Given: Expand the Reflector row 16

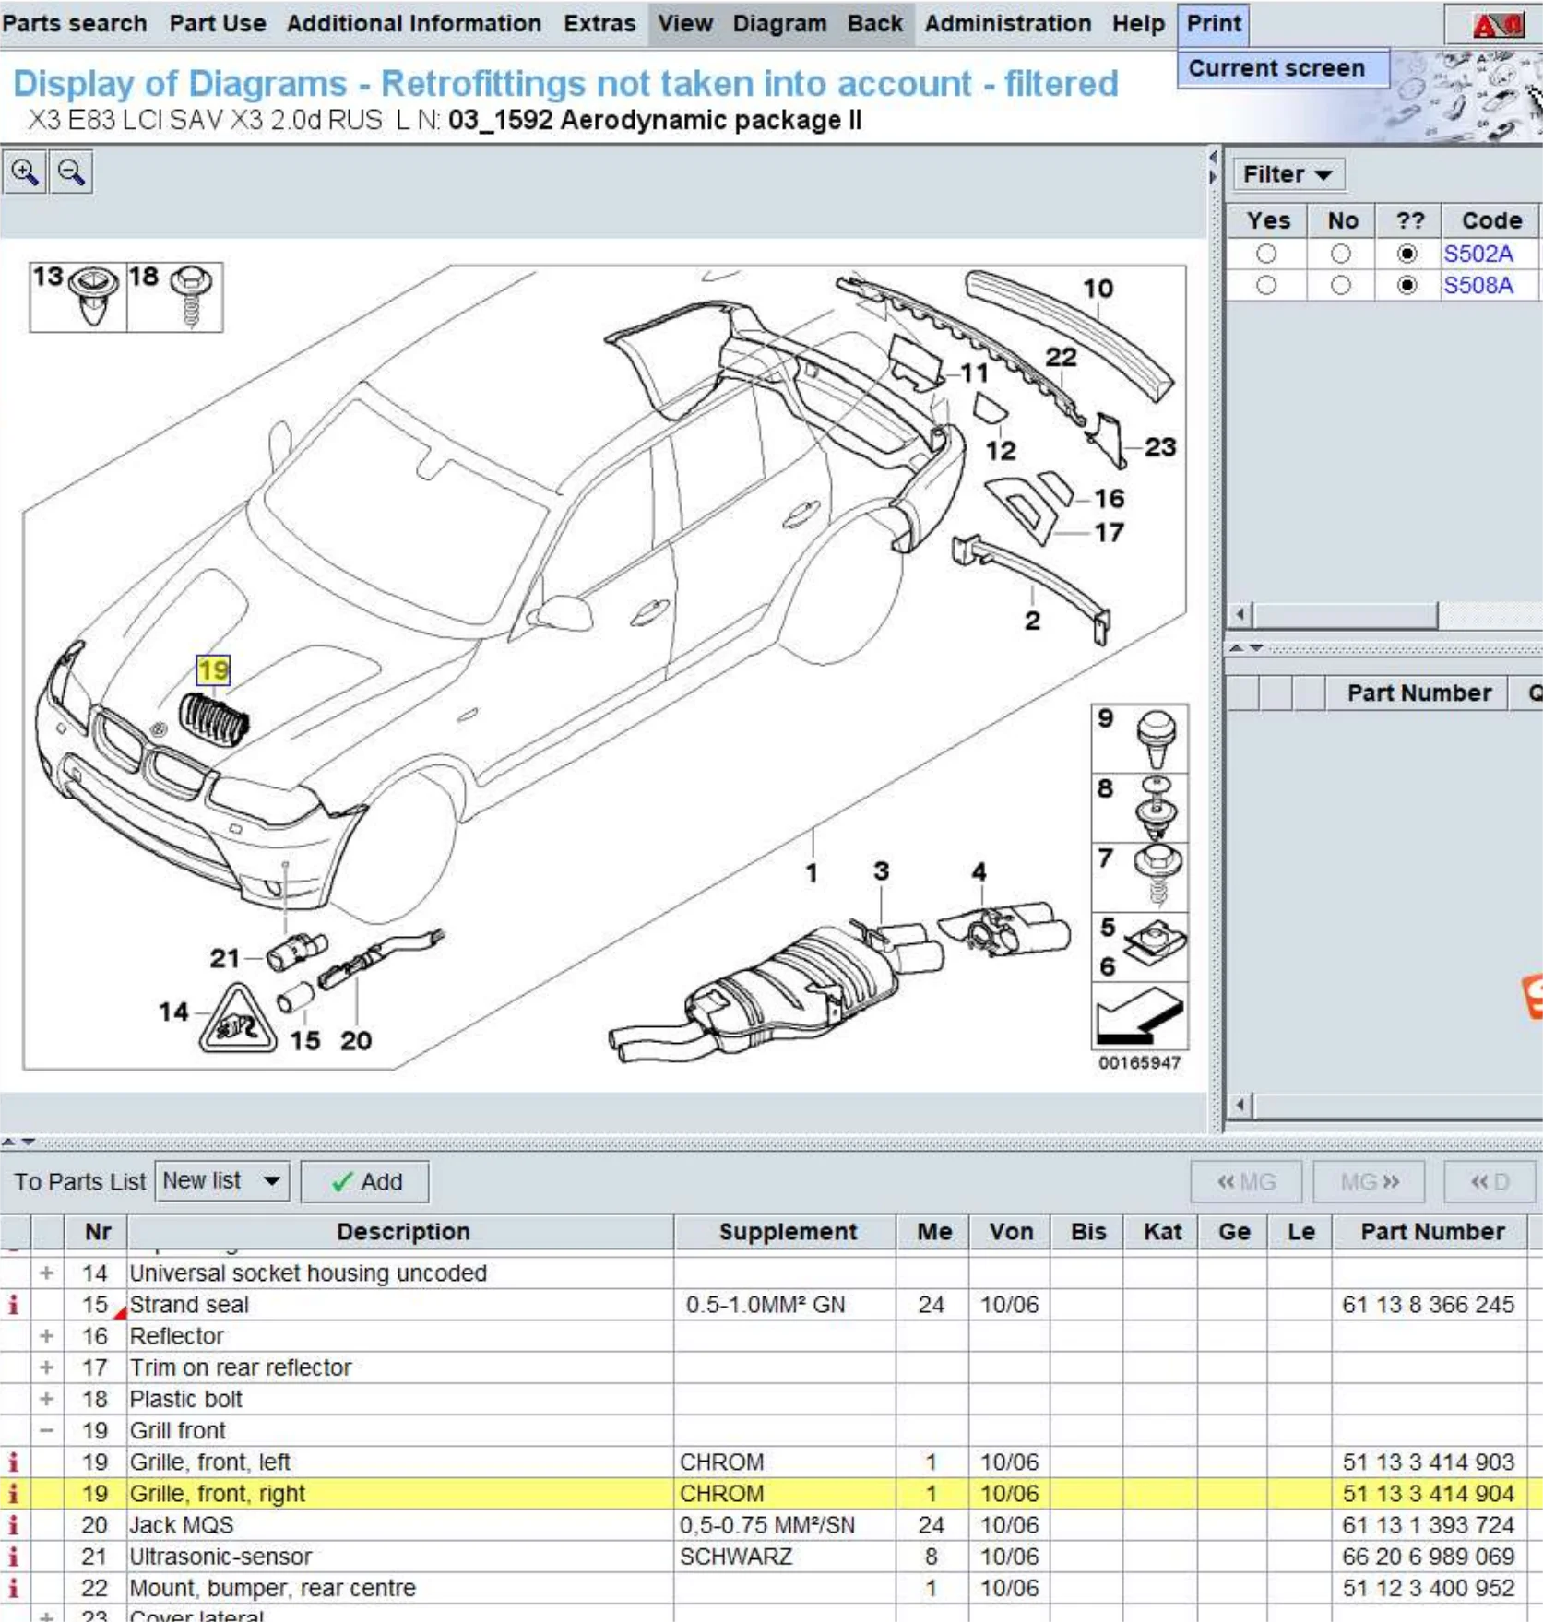Looking at the screenshot, I should (x=46, y=1336).
